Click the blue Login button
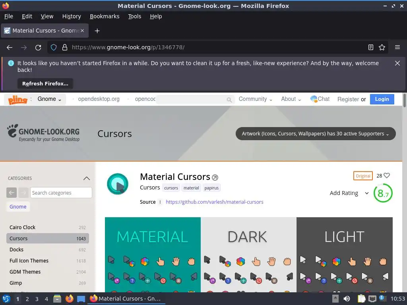Screen dimensions: 407x305 382,99
